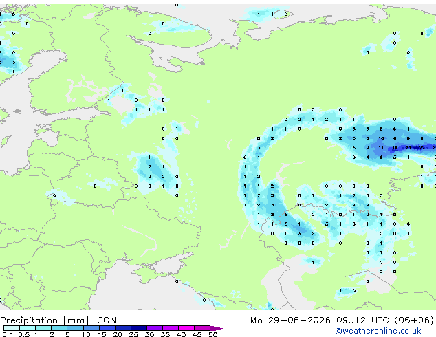Click the 0.5–1 mm legend swatch

tap(28, 328)
